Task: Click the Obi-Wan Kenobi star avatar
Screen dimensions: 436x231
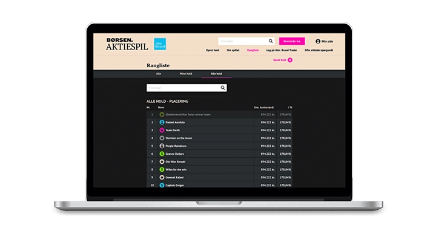Action: click(162, 161)
